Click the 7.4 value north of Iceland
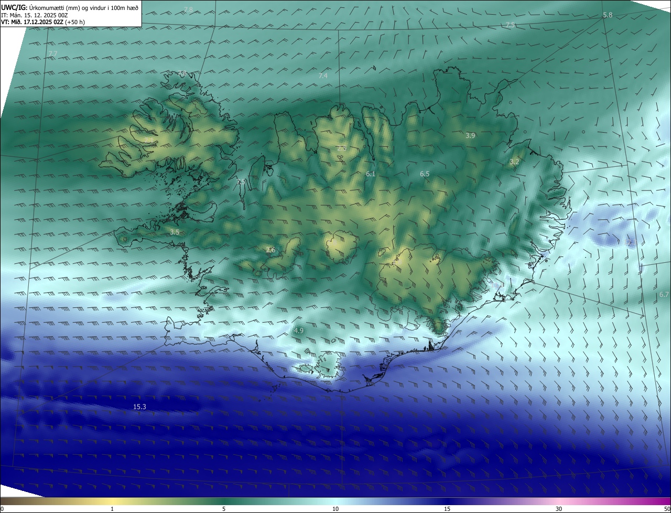 point(323,76)
